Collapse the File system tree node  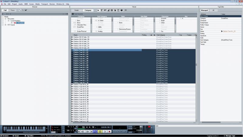coord(5,19)
